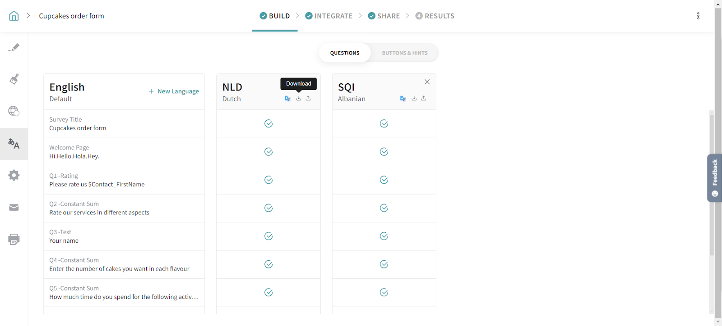Click the home icon in breadcrumb
Viewport: 722px width, 326px height.
click(14, 16)
